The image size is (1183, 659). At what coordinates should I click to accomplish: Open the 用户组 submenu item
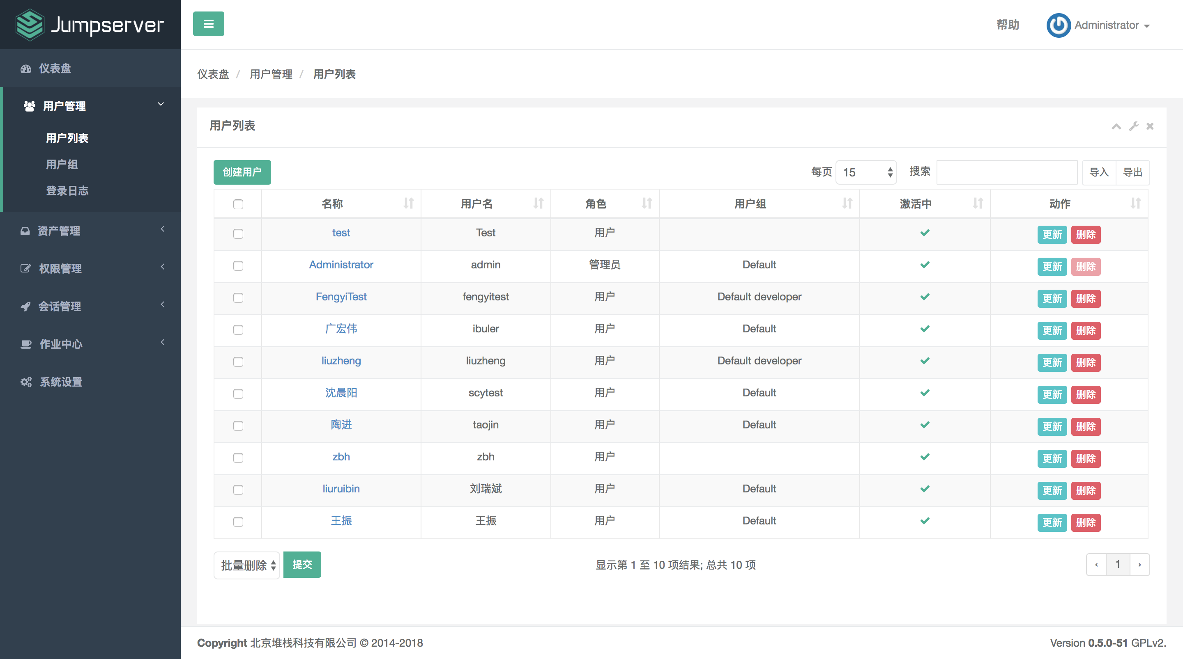[62, 164]
